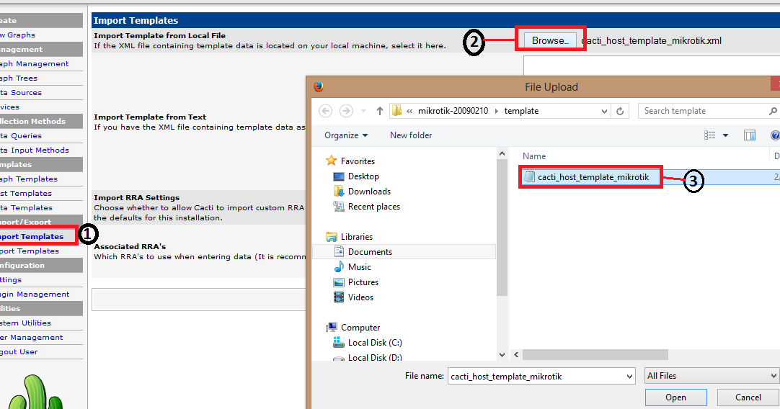Click mikrotik-20090210 in the address path

click(453, 111)
